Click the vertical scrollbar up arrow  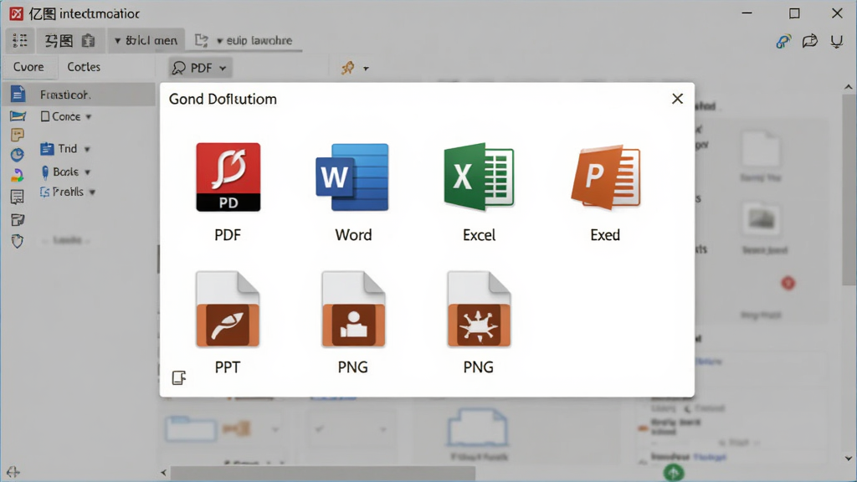pos(849,87)
